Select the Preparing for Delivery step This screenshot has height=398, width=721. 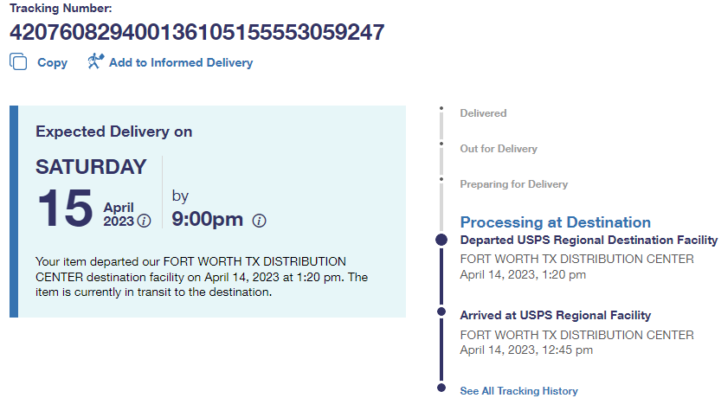pyautogui.click(x=513, y=184)
